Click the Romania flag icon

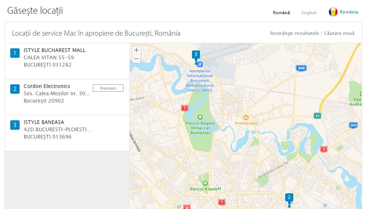click(x=333, y=12)
